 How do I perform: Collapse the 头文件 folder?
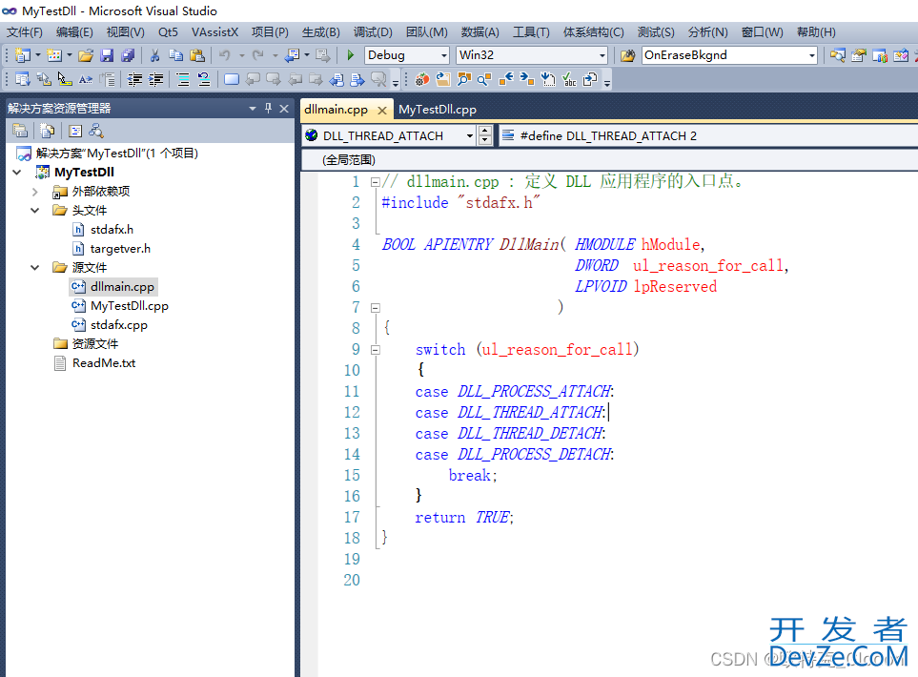(x=35, y=210)
